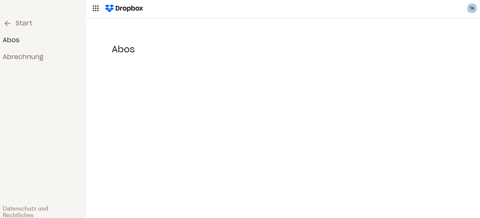Viewport: 480px width, 218px height.
Task: Open Datenschutz und Rechtliches link
Action: 25,212
